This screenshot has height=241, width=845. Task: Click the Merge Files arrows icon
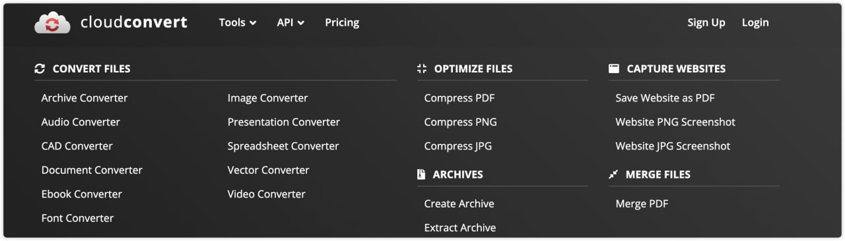613,174
